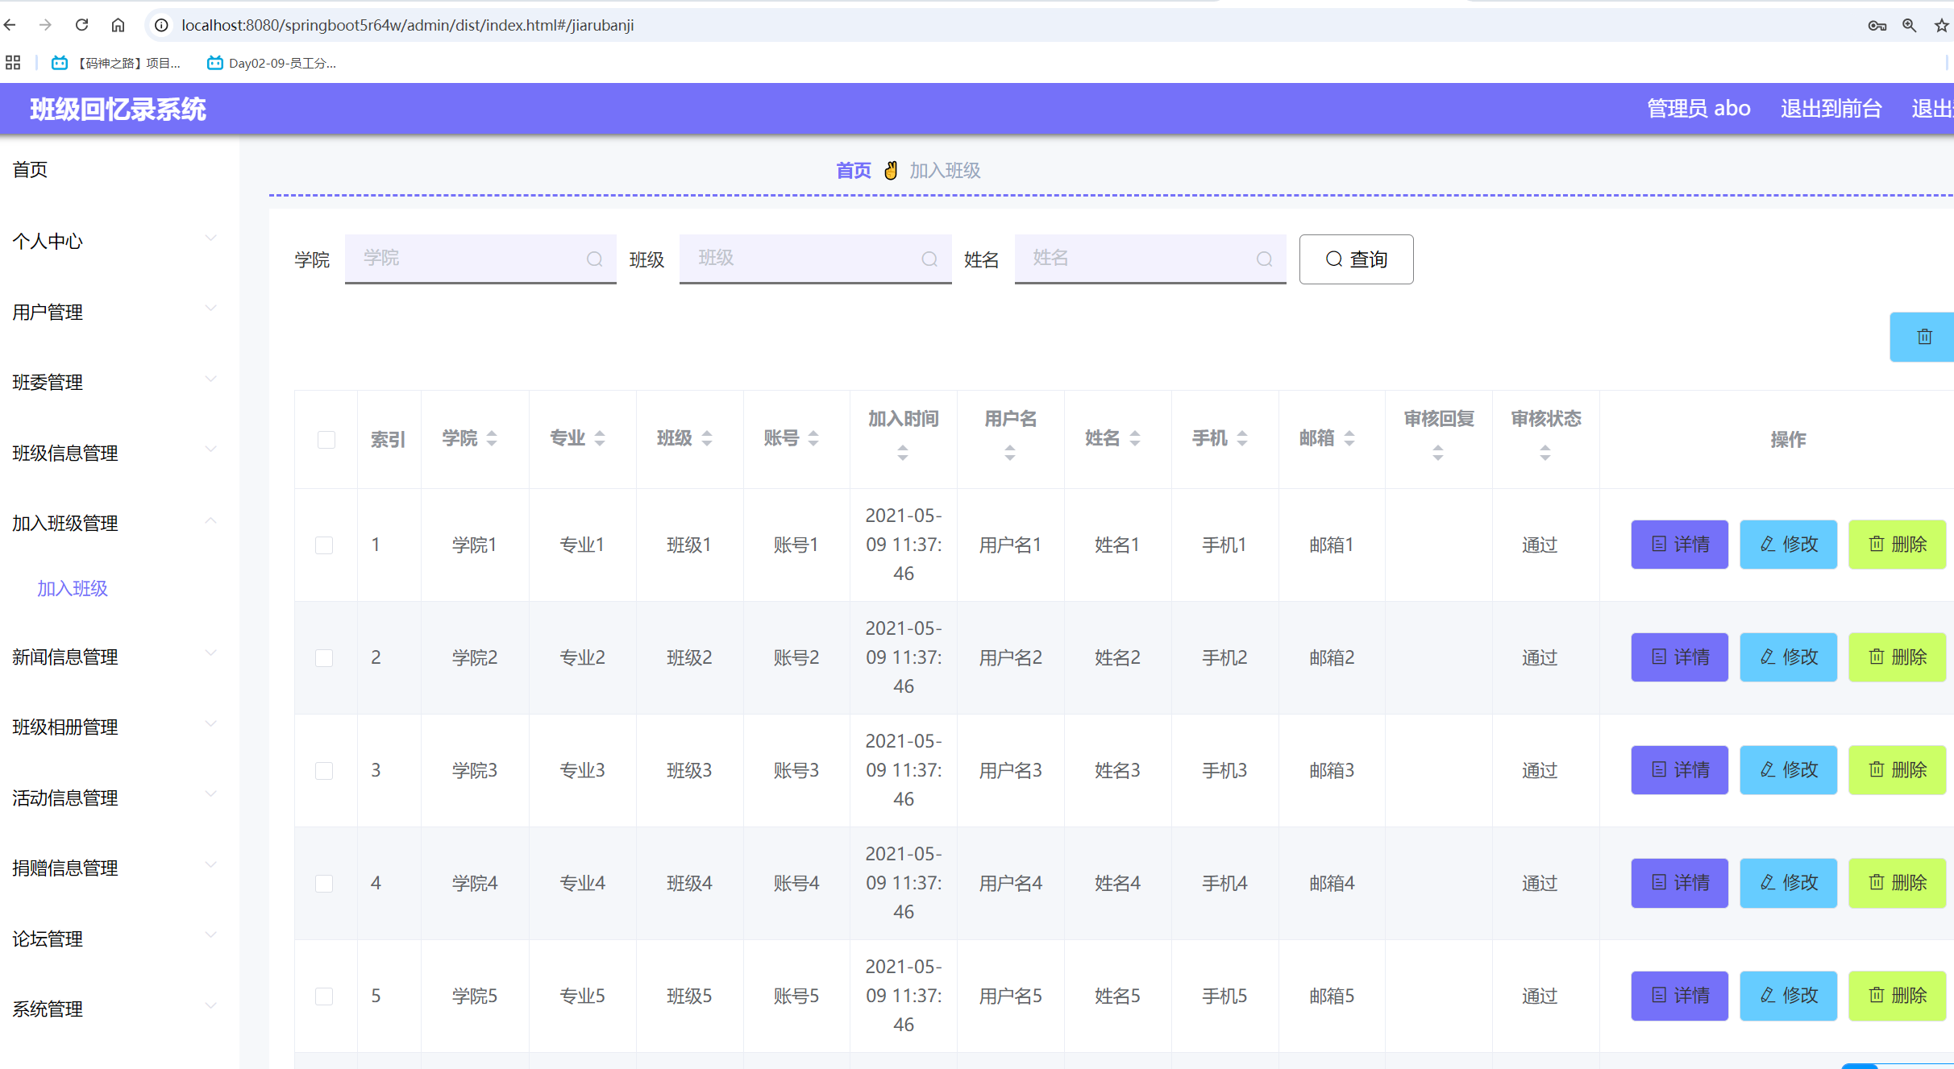Open 详情 for row 学院1
The image size is (1954, 1069).
[x=1679, y=545]
